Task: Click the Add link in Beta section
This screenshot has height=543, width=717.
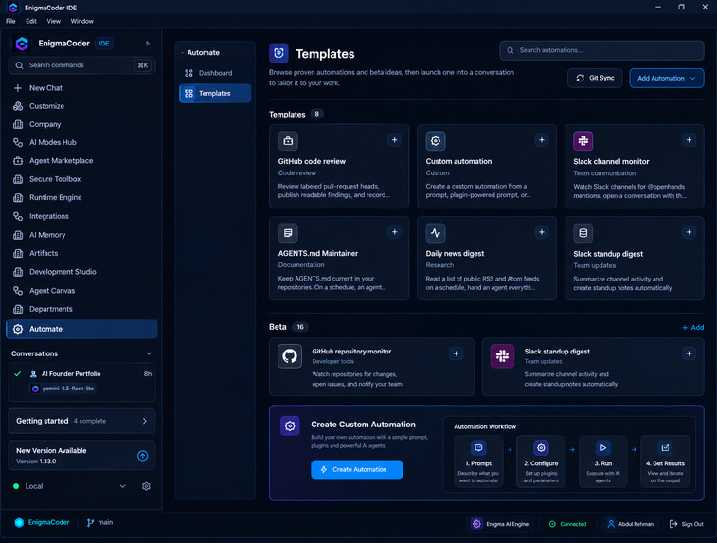Action: [692, 328]
